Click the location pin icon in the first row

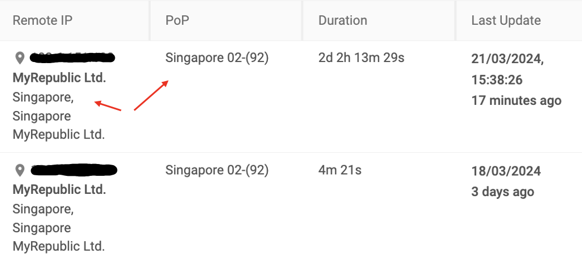(20, 58)
